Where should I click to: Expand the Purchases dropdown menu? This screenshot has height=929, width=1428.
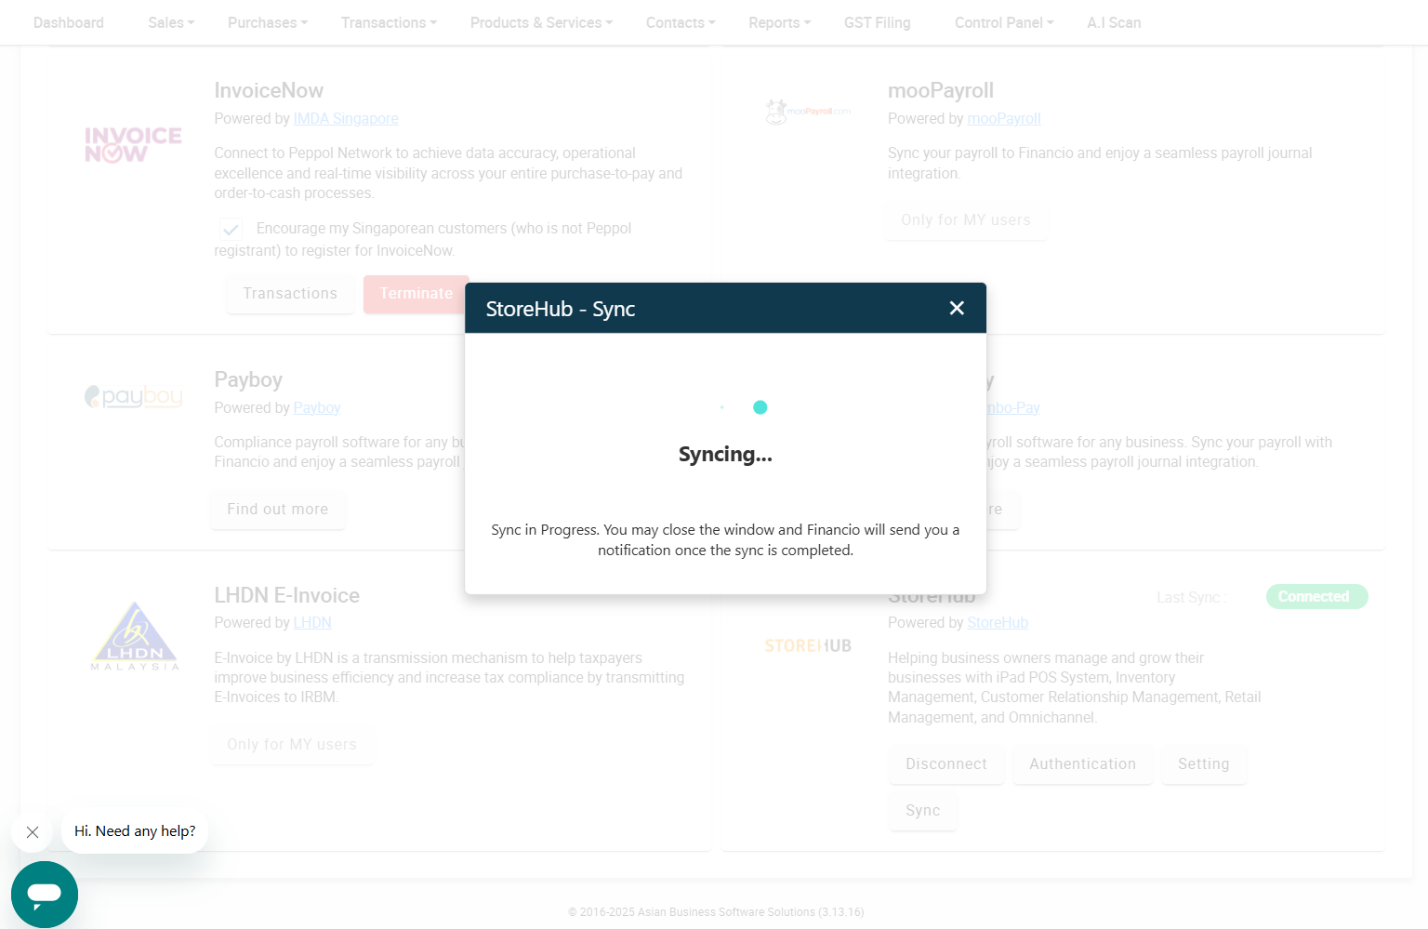pyautogui.click(x=268, y=22)
